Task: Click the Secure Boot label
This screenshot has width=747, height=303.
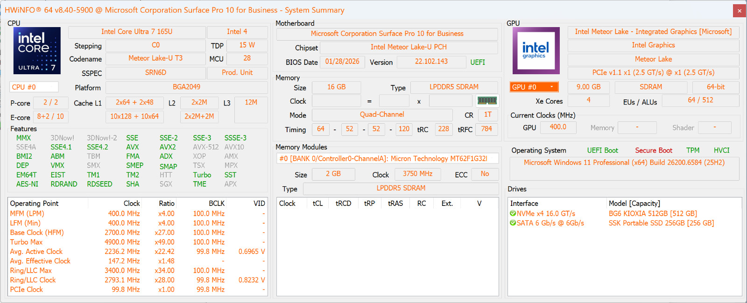Action: 654,150
